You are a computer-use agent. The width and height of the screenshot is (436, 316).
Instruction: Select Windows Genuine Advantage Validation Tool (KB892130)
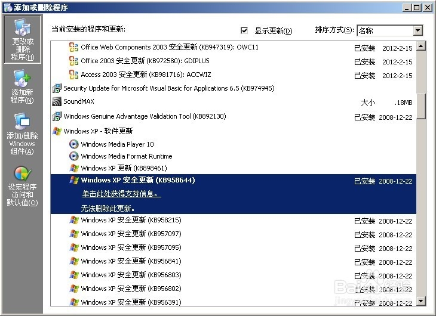point(145,116)
